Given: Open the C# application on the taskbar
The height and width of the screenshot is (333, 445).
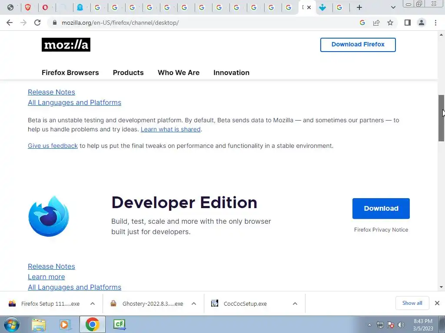Looking at the screenshot, I should 119,324.
